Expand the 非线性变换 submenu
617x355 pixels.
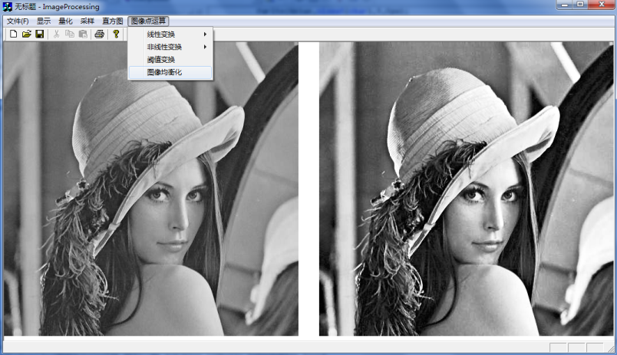[170, 47]
